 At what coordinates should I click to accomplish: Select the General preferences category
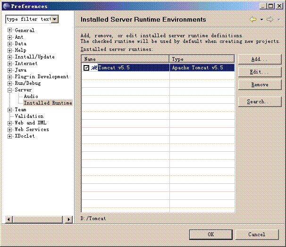pyautogui.click(x=25, y=30)
